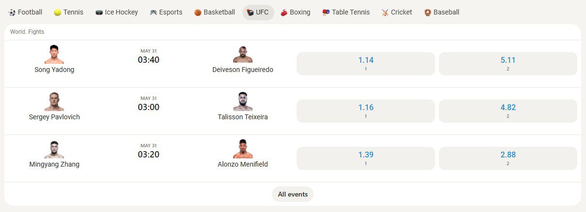
Task: Click the Boxing gloves icon
Action: click(x=284, y=13)
